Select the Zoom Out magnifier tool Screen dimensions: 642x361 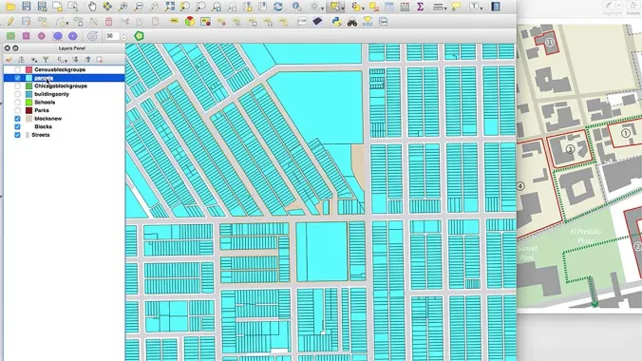click(139, 6)
